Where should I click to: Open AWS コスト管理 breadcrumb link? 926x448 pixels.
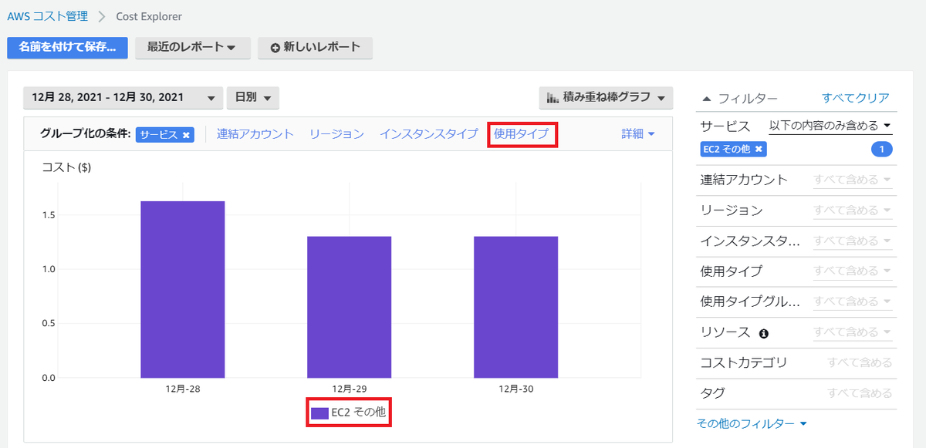click(47, 15)
